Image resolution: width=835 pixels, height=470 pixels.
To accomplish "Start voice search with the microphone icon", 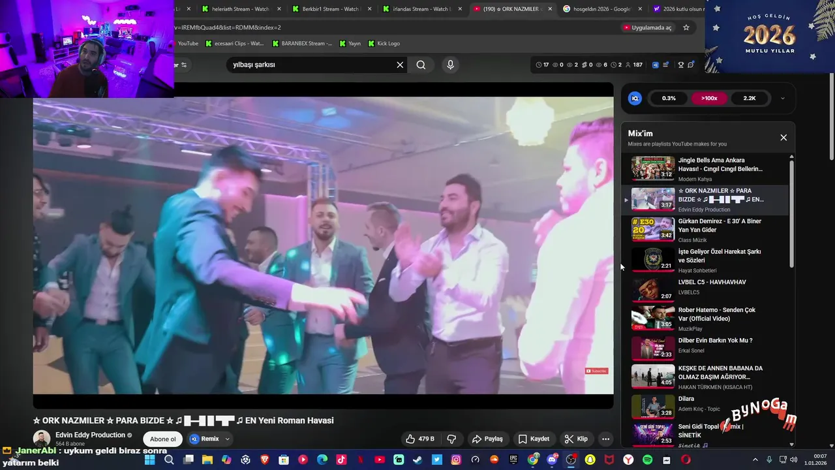I will click(x=450, y=65).
